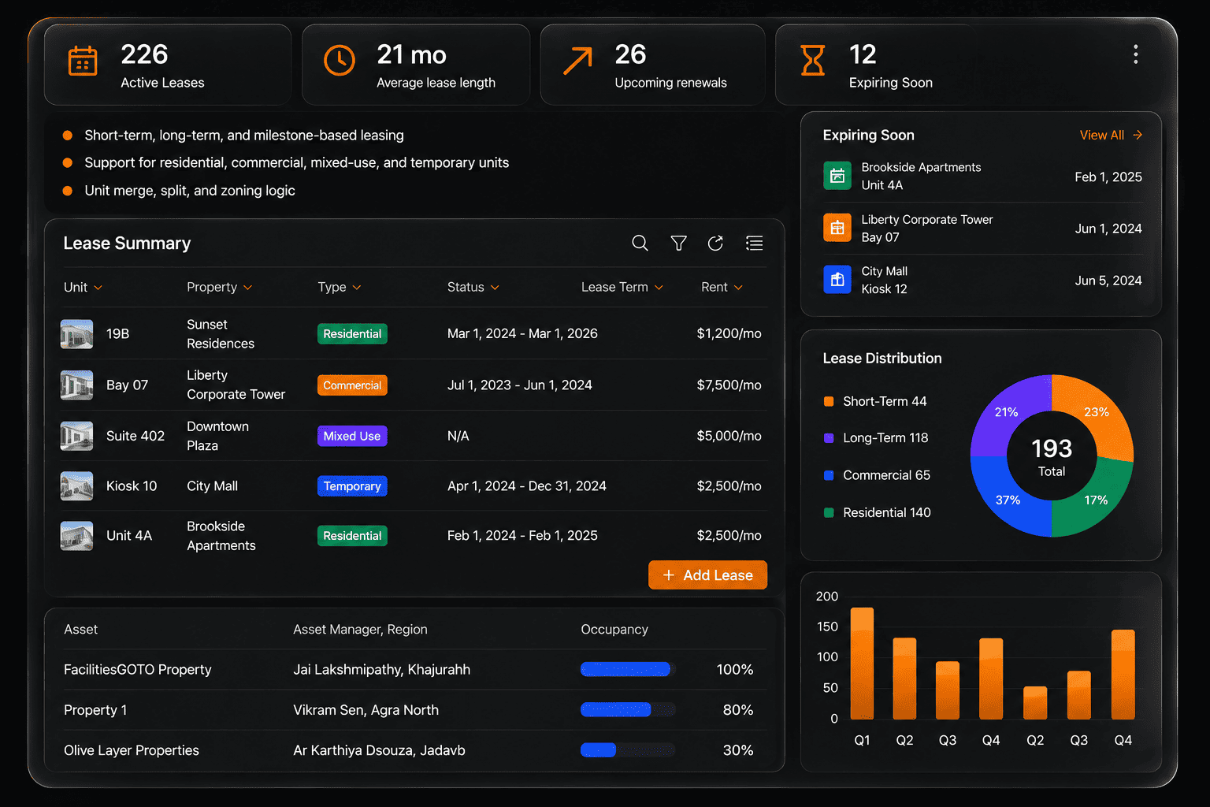Screen dimensions: 1210x807
Task: Open the Lease Summary filter
Action: [x=678, y=244]
